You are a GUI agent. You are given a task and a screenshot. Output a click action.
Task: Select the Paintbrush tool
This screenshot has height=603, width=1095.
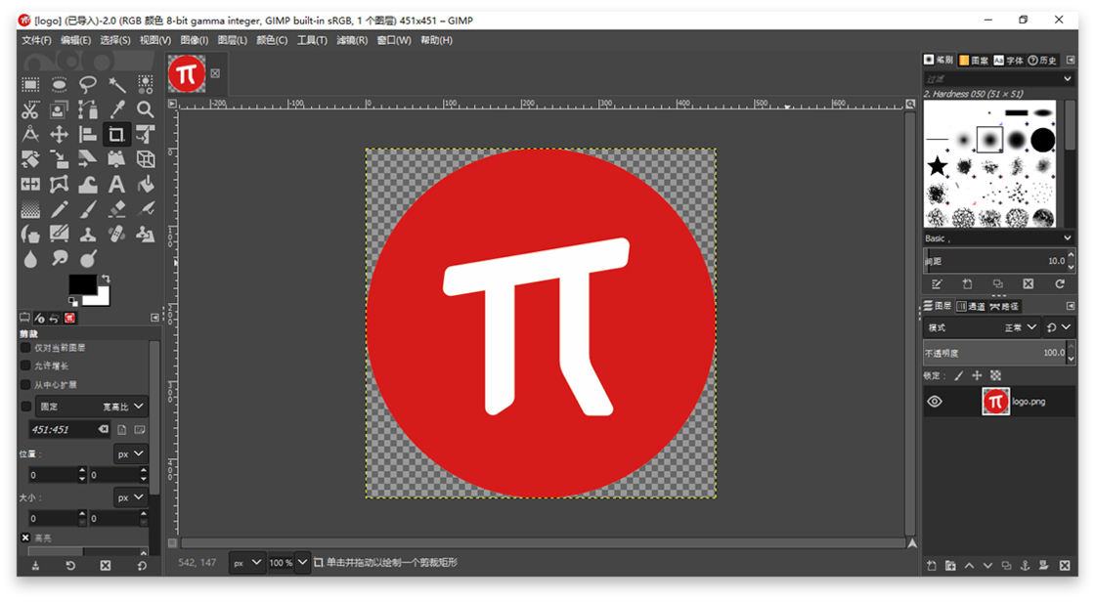coord(88,209)
